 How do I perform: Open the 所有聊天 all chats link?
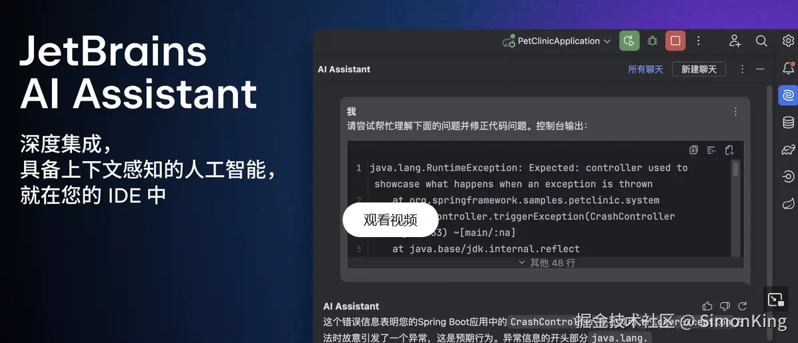[645, 70]
